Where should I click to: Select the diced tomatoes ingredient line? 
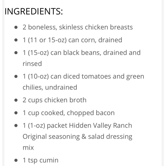pyautogui.click(x=83, y=76)
